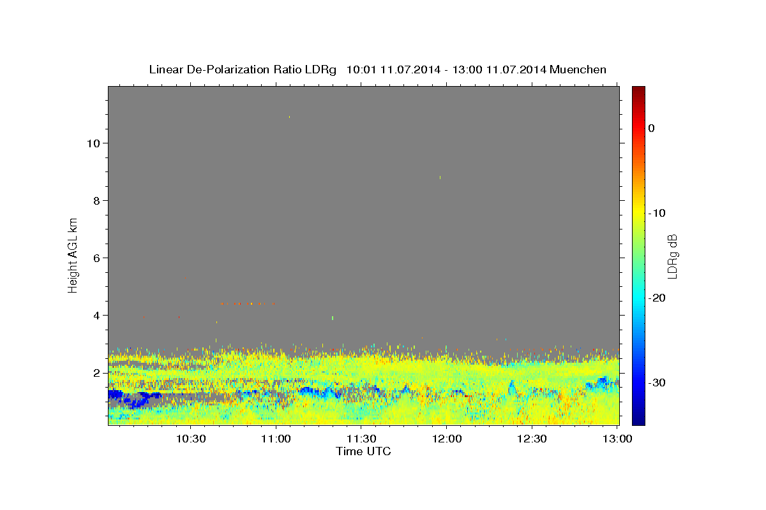Image resolution: width=766 pixels, height=510 pixels.
Task: Click the '13:00' time tick label
Action: [x=617, y=439]
